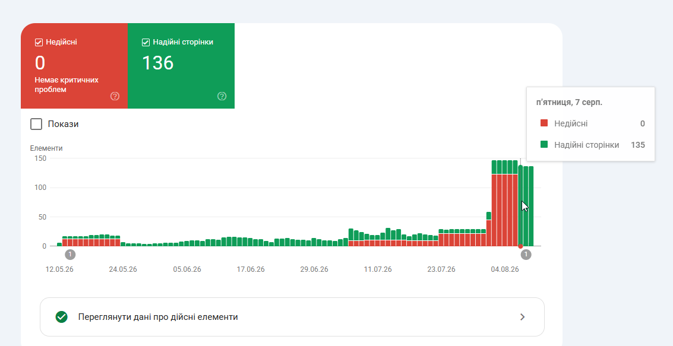Viewport: 673px width, 346px height.
Task: Click the red Недійсні swatch in the tooltip
Action: coord(544,123)
